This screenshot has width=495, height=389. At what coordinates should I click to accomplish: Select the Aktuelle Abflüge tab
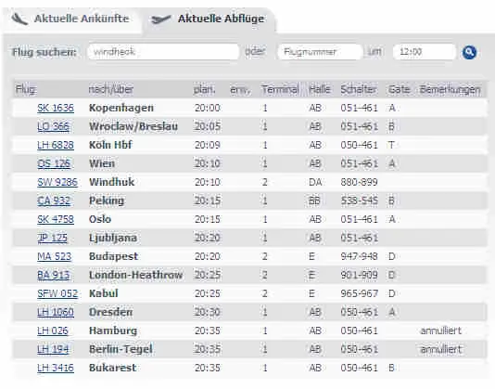click(221, 19)
